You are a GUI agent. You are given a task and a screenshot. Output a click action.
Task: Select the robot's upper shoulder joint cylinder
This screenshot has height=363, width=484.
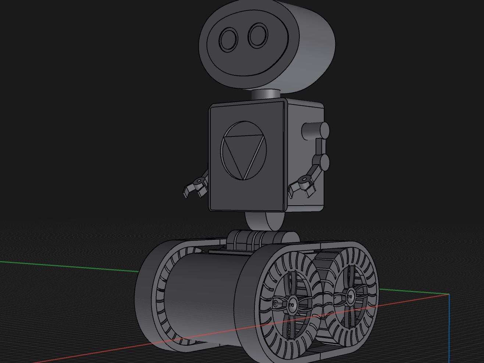(316, 131)
